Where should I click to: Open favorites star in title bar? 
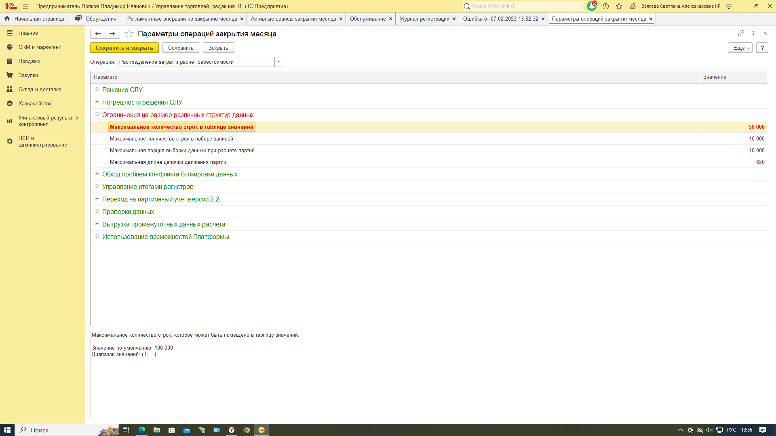(619, 6)
